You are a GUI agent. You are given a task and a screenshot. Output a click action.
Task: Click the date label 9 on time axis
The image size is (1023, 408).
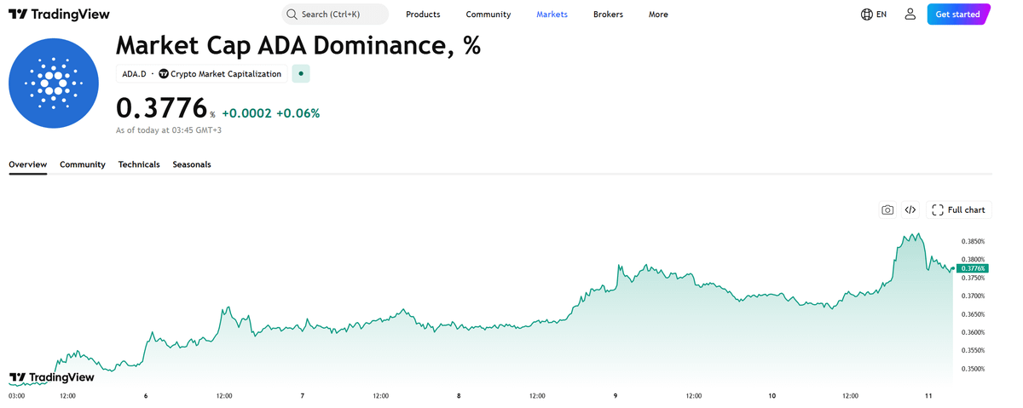pyautogui.click(x=616, y=396)
